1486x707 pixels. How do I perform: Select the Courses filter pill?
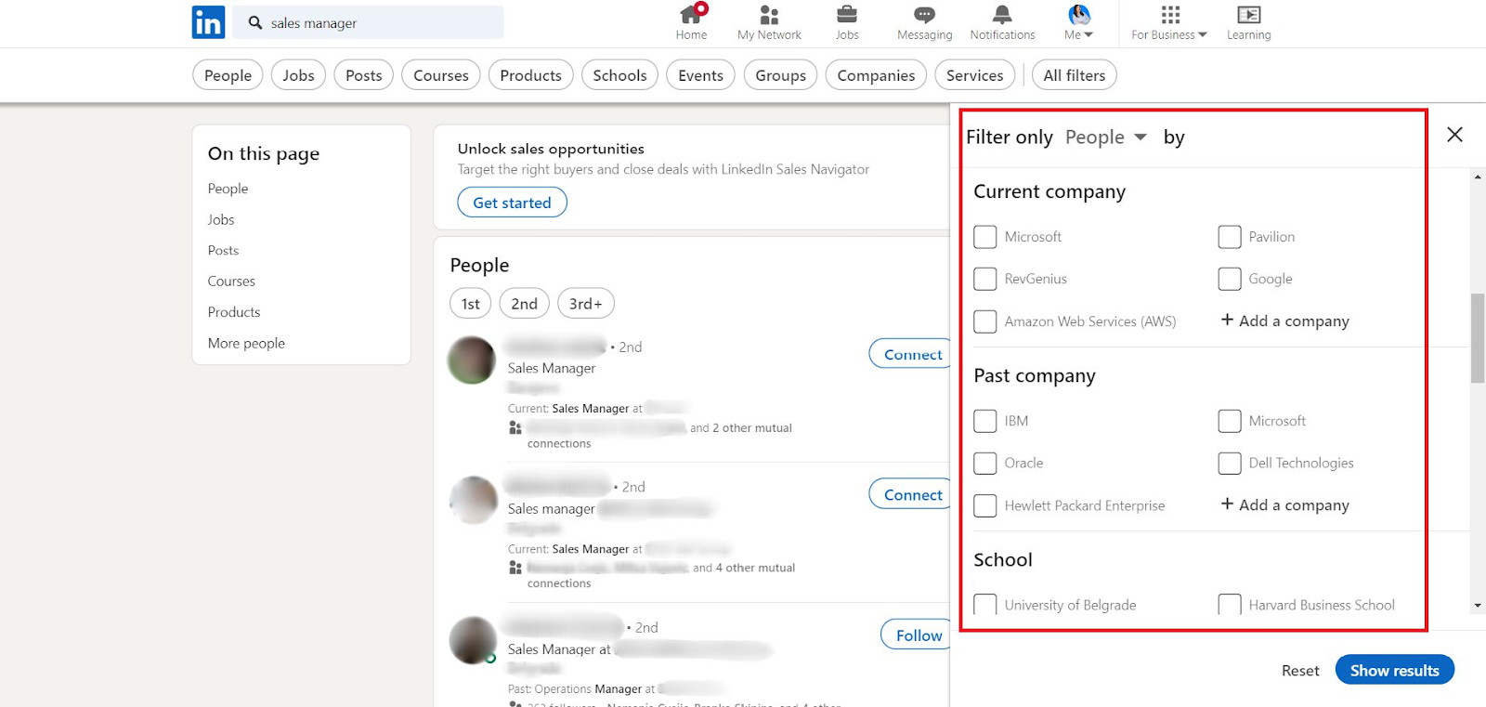441,75
